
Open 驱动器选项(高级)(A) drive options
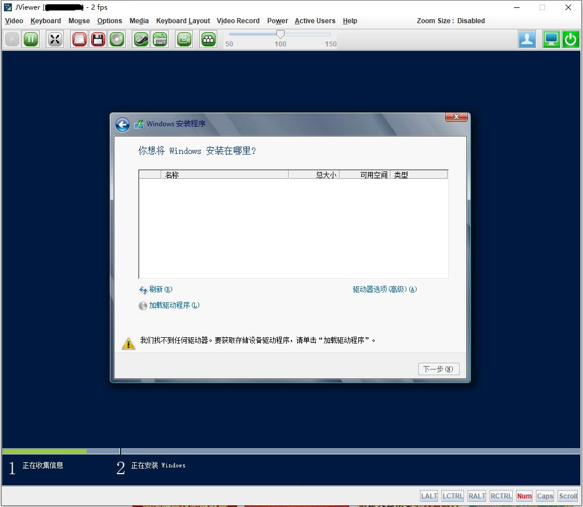pyautogui.click(x=385, y=289)
